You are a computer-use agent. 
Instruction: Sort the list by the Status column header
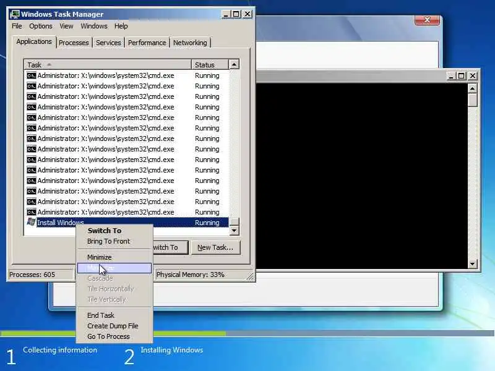[210, 65]
